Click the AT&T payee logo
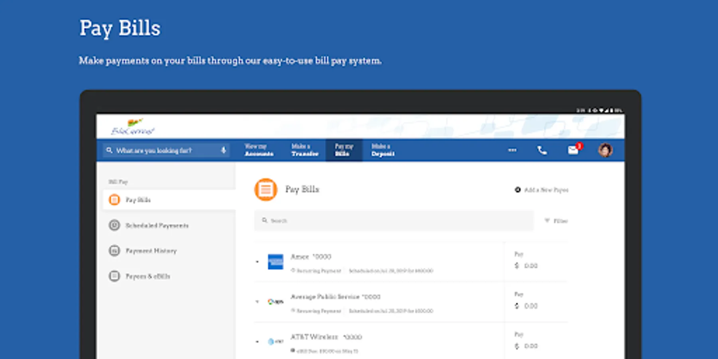This screenshot has height=359, width=718. click(x=275, y=341)
